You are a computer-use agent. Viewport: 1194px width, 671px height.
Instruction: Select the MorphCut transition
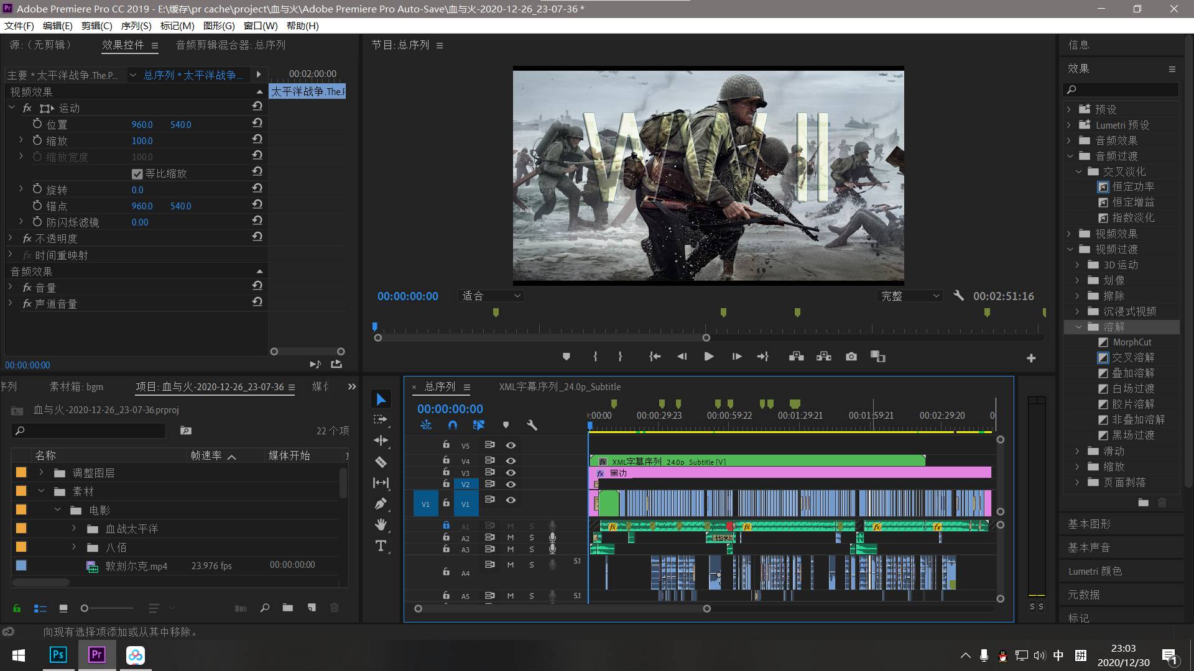[1132, 342]
